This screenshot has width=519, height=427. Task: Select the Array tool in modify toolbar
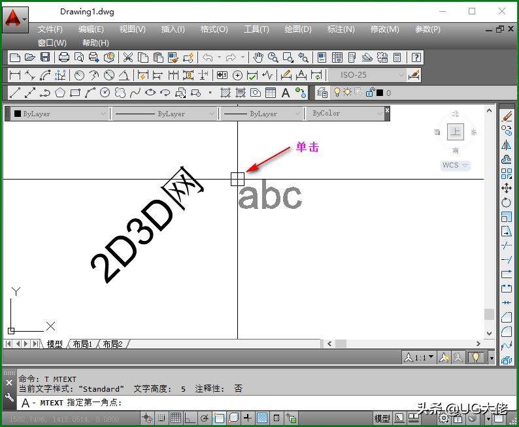click(507, 174)
